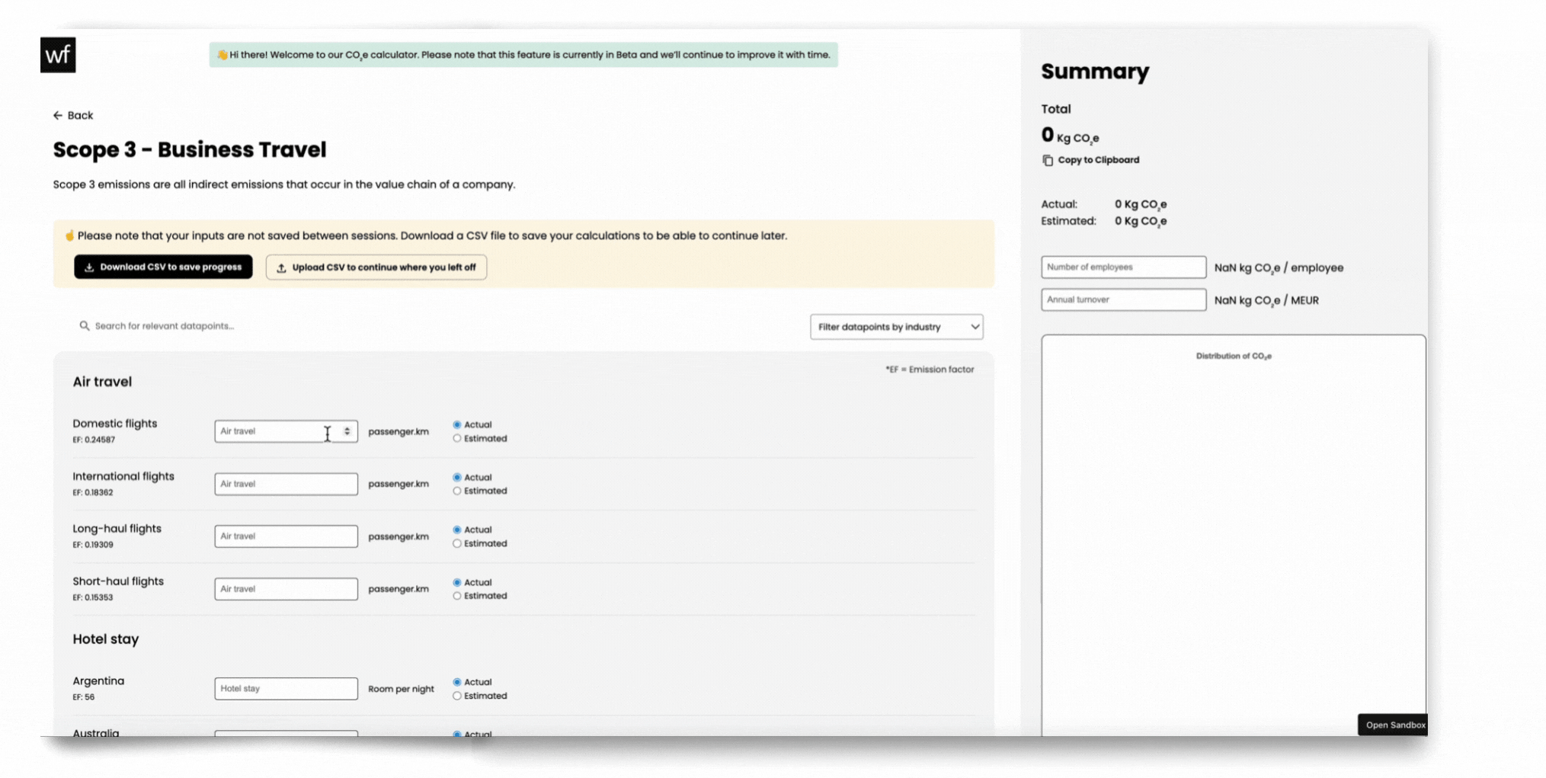Select Actual for International flights
Image resolution: width=1546 pixels, height=778 pixels.
point(457,477)
